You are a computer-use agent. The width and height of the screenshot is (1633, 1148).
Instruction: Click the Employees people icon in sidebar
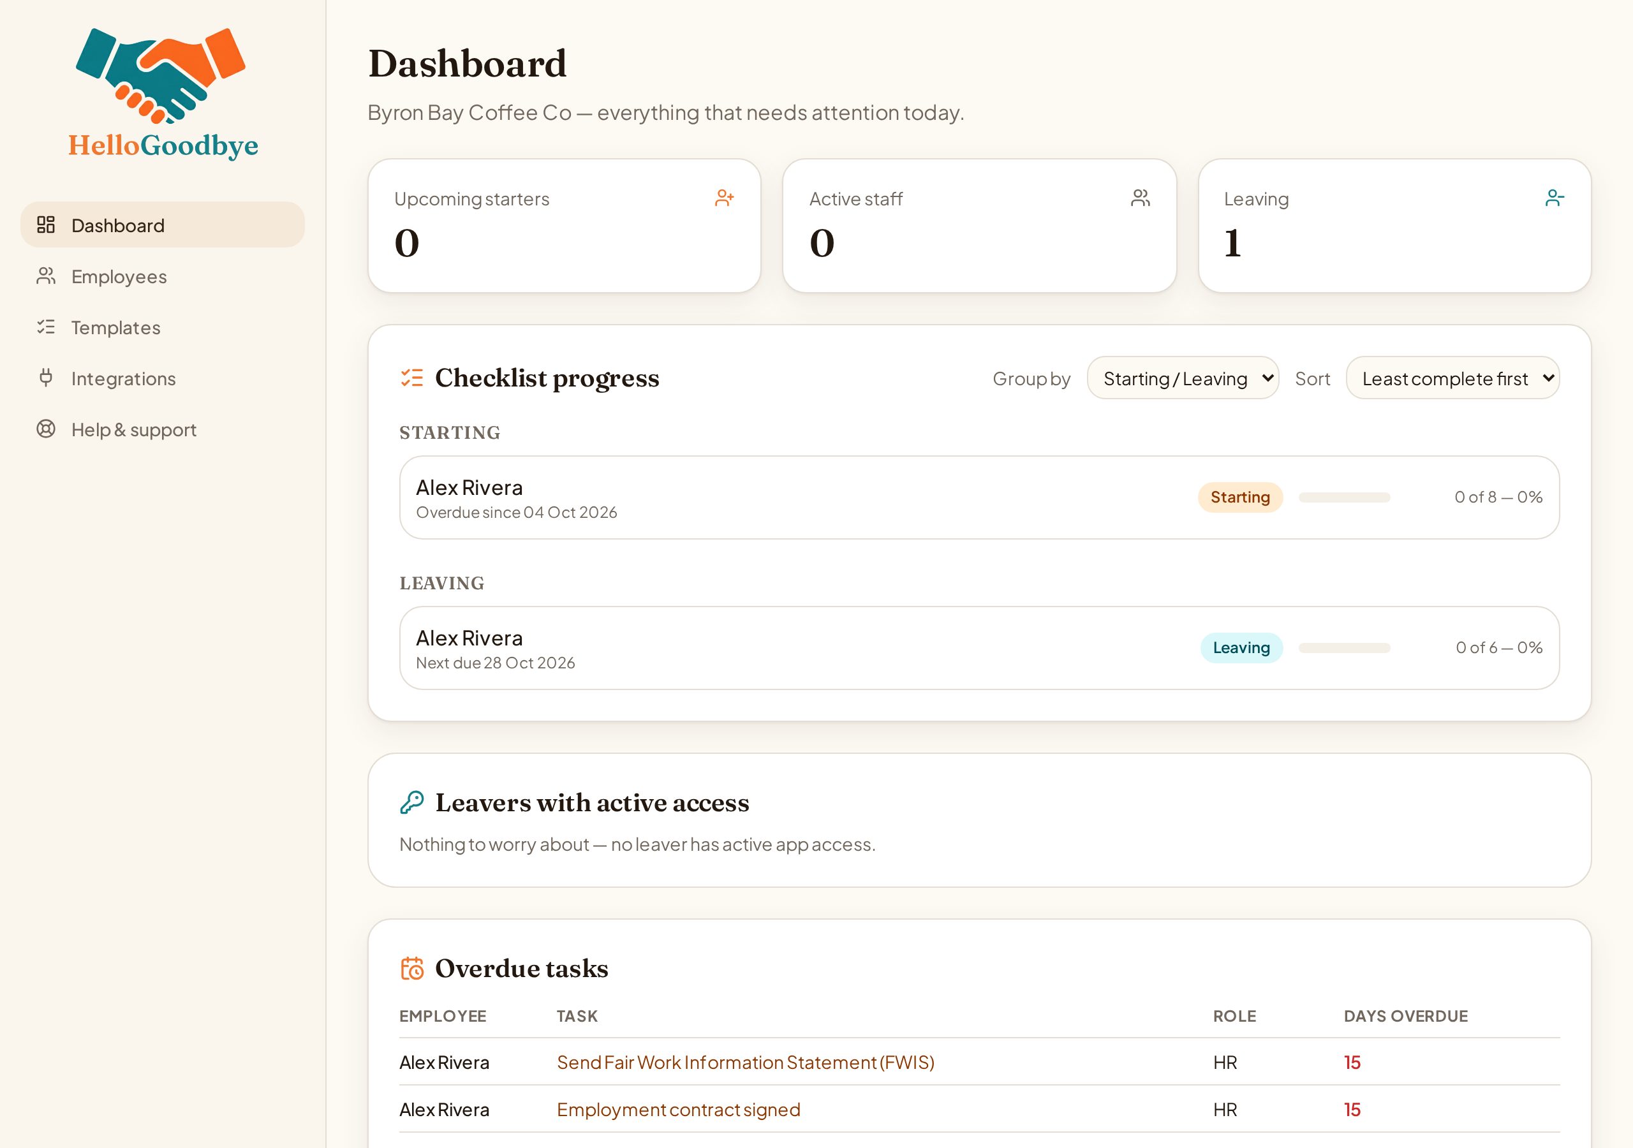[x=46, y=276]
